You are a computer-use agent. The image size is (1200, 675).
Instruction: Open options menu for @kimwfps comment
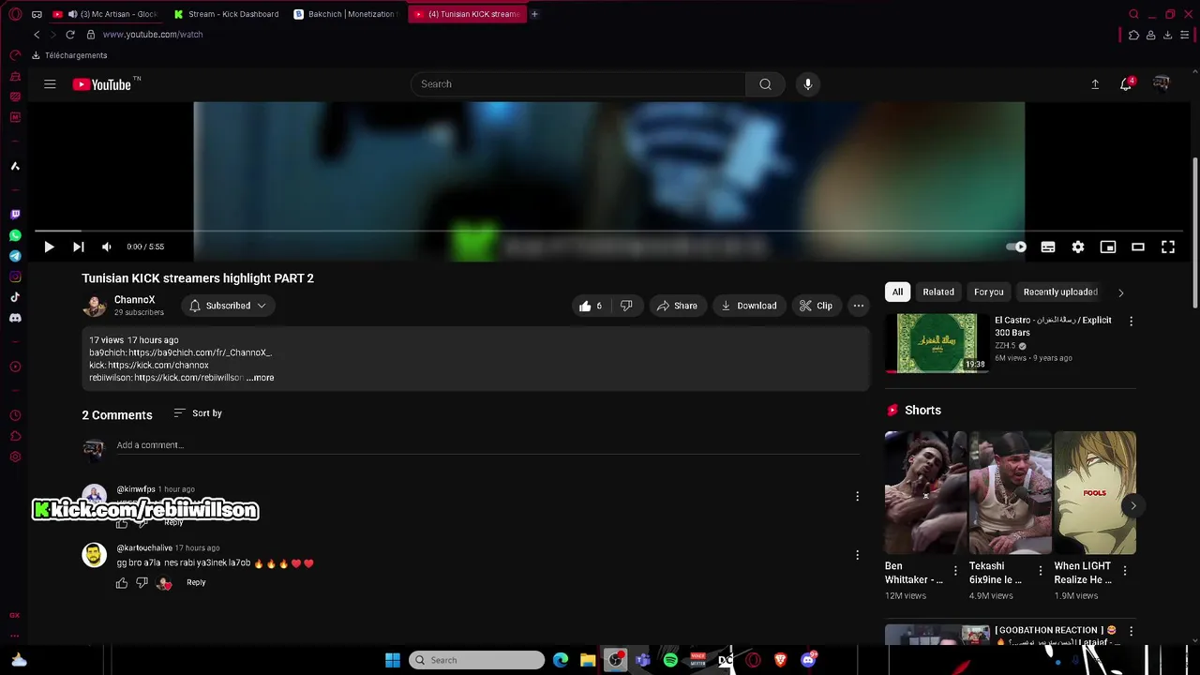(857, 496)
